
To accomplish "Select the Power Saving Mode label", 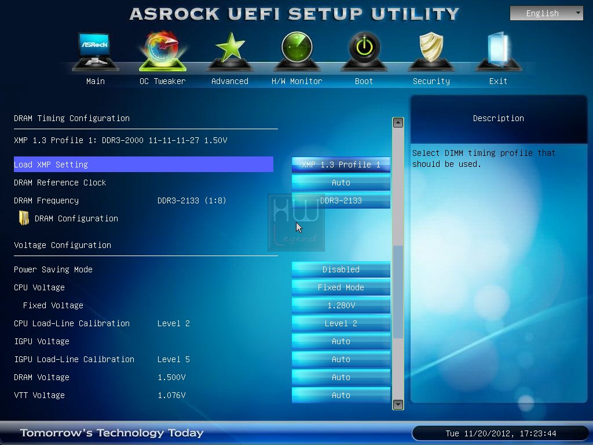I will click(x=53, y=269).
